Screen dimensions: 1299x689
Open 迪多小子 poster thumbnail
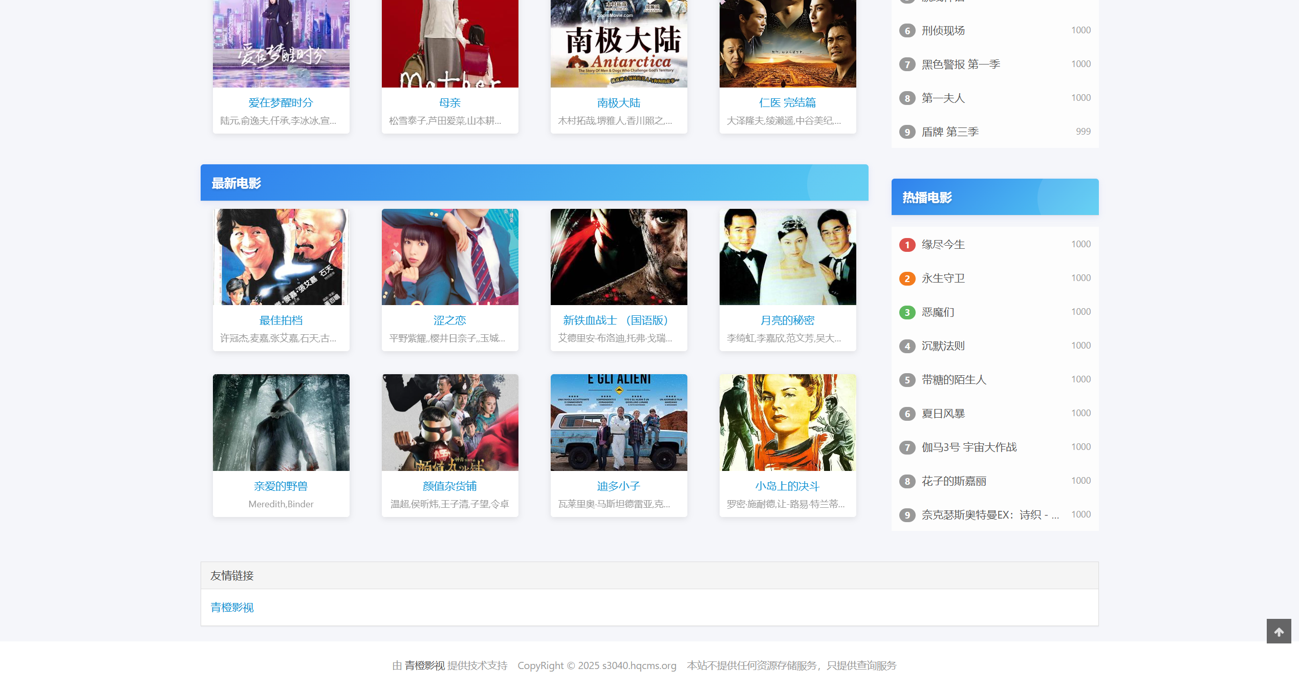[618, 422]
